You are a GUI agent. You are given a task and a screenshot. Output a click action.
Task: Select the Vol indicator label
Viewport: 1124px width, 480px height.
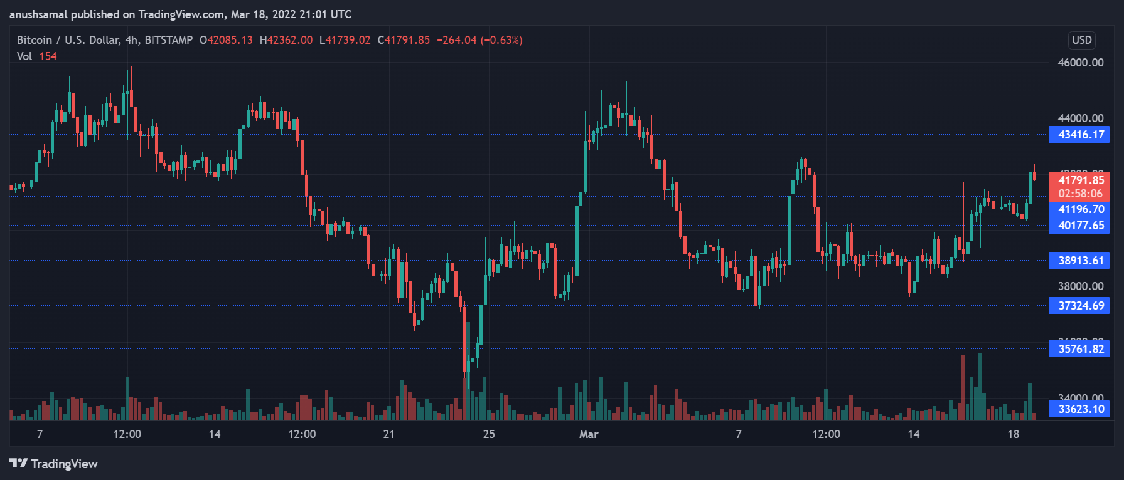(x=24, y=56)
